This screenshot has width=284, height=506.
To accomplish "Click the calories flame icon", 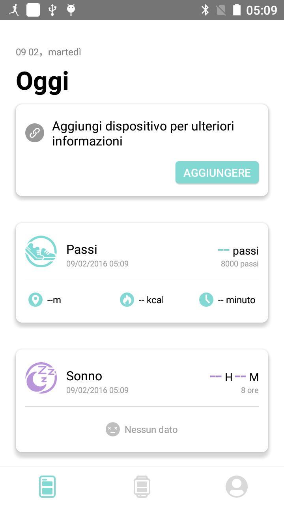I will click(127, 300).
